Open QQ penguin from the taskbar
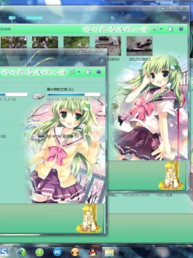 (x=93, y=252)
